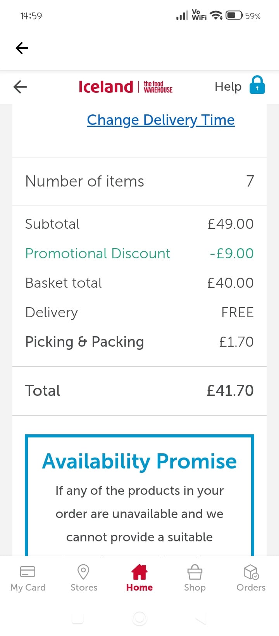The image size is (279, 636).
Task: Click the Change Delivery Time link
Action: coord(160,120)
